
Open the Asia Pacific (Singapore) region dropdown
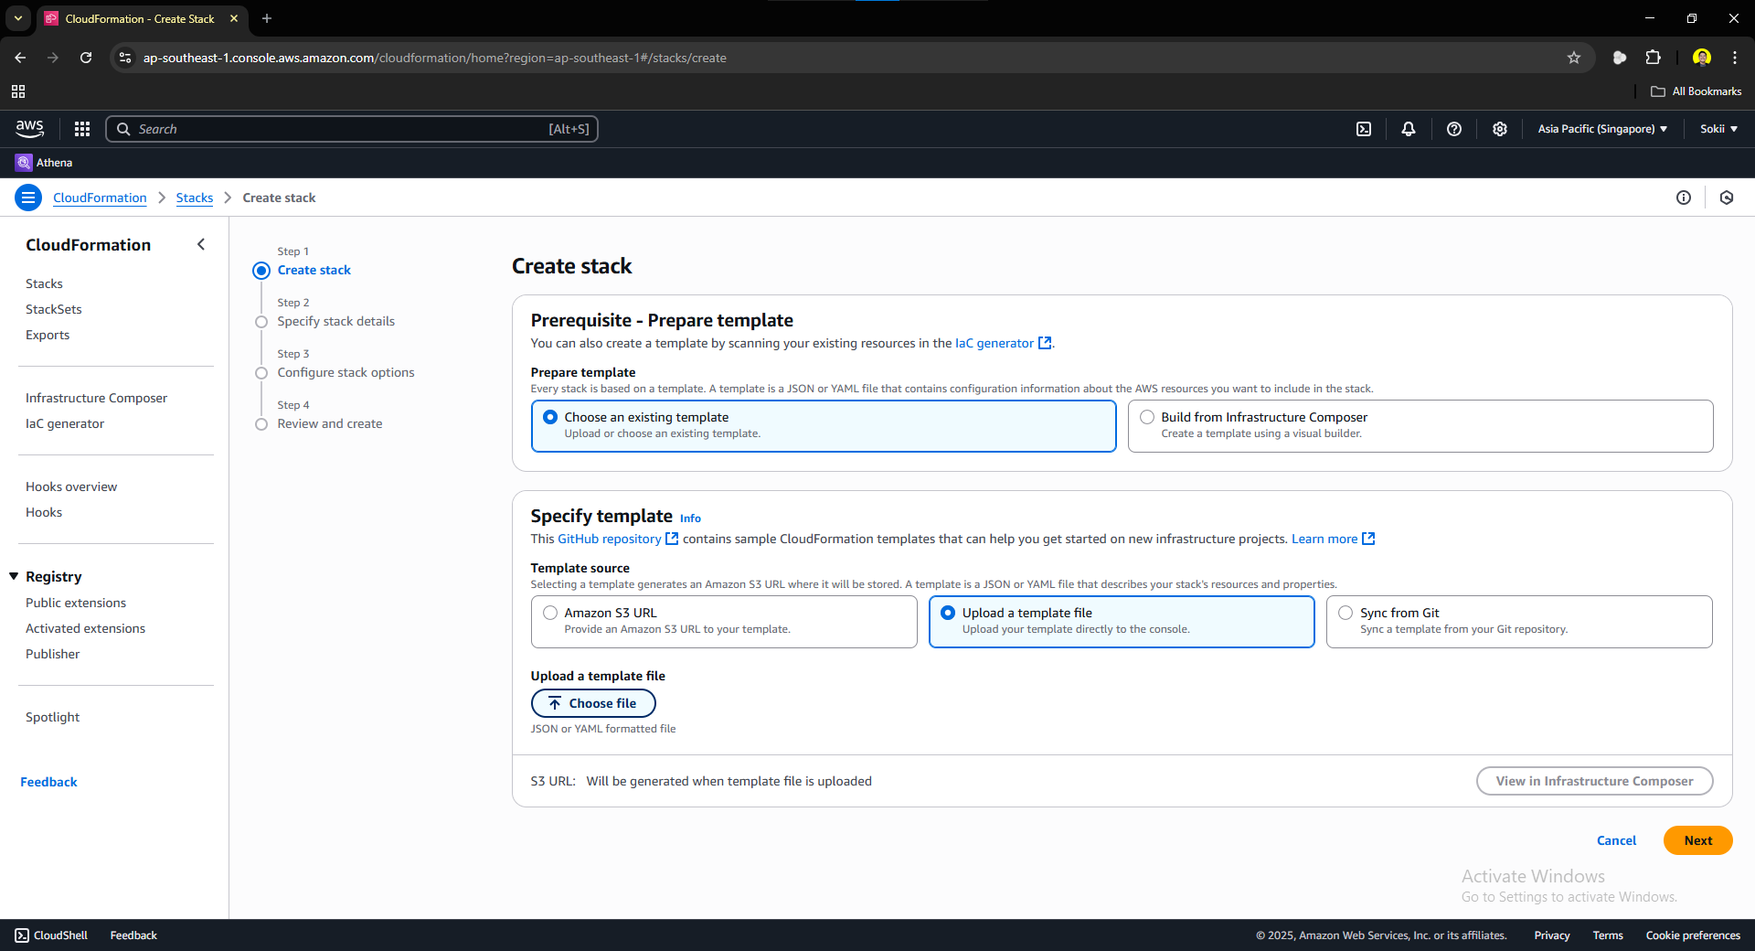[x=1602, y=129]
